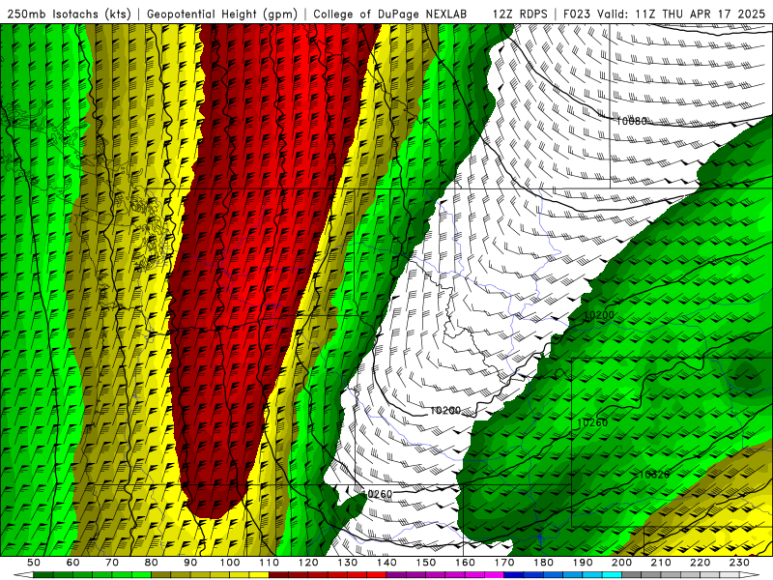
Task: Click the 140 value on the color scale
Action: (386, 563)
